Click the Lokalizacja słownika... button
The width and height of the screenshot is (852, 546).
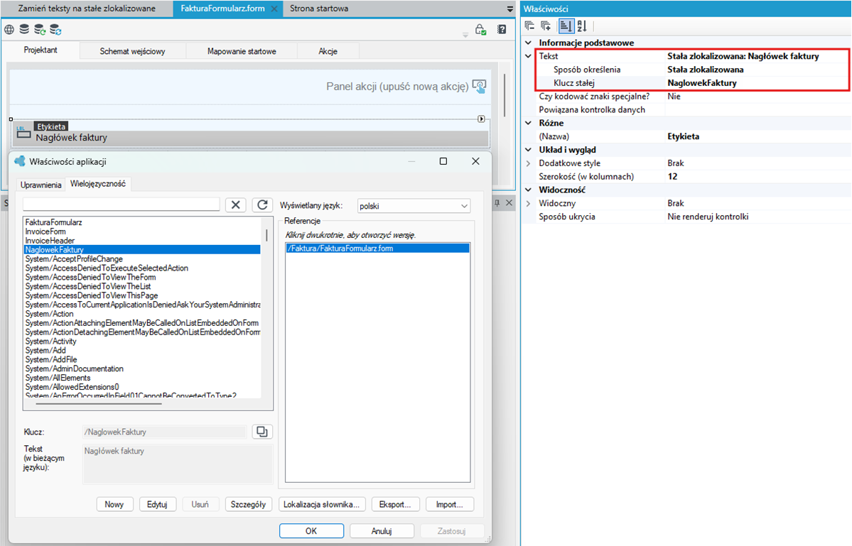coord(322,504)
